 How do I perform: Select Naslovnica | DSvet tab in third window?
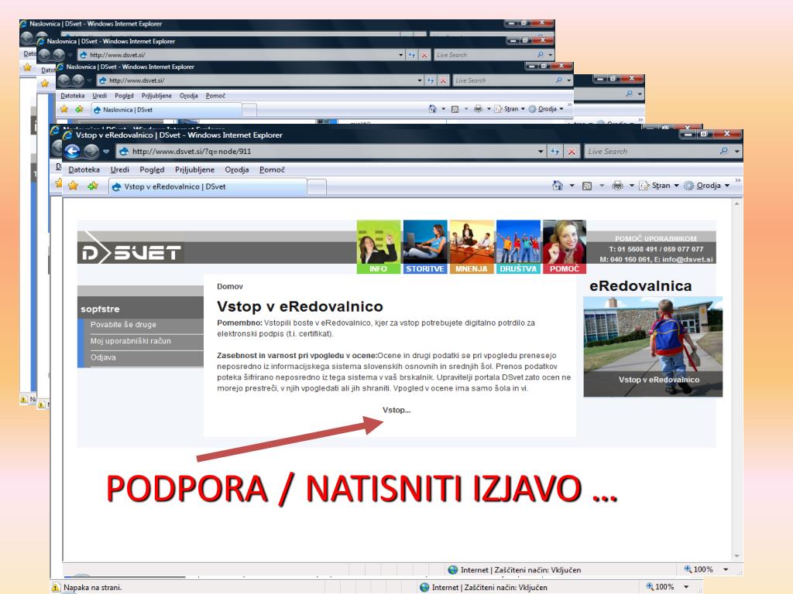tap(166, 110)
